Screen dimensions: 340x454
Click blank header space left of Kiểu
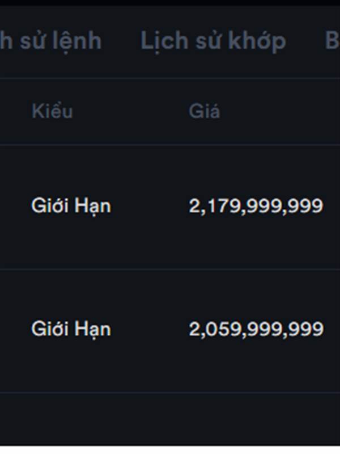tap(15, 111)
